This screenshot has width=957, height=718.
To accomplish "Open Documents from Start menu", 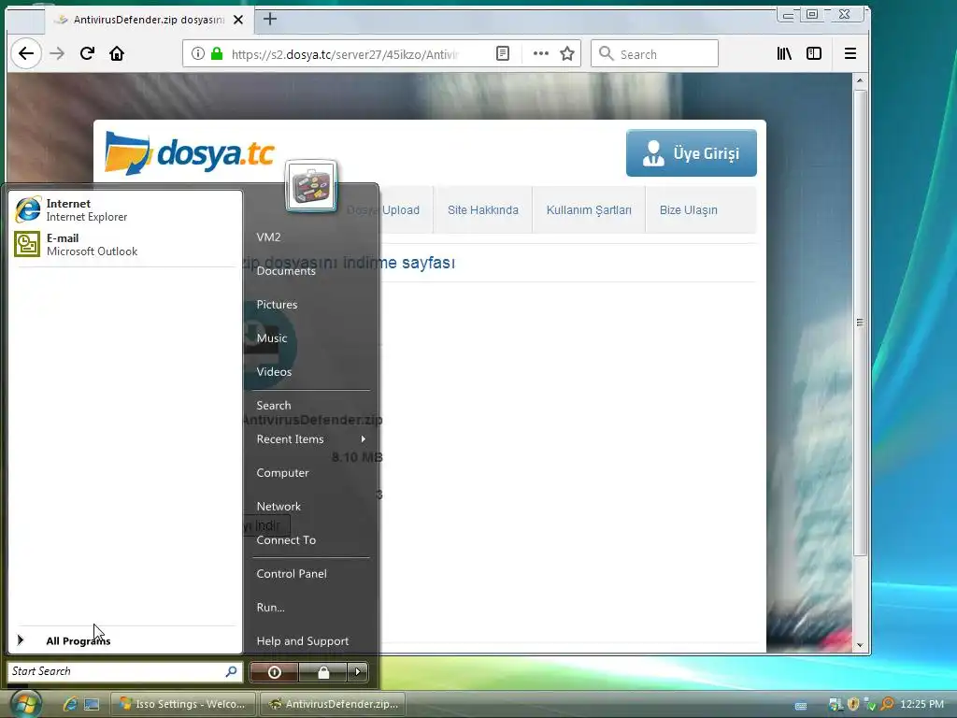I will tap(286, 271).
